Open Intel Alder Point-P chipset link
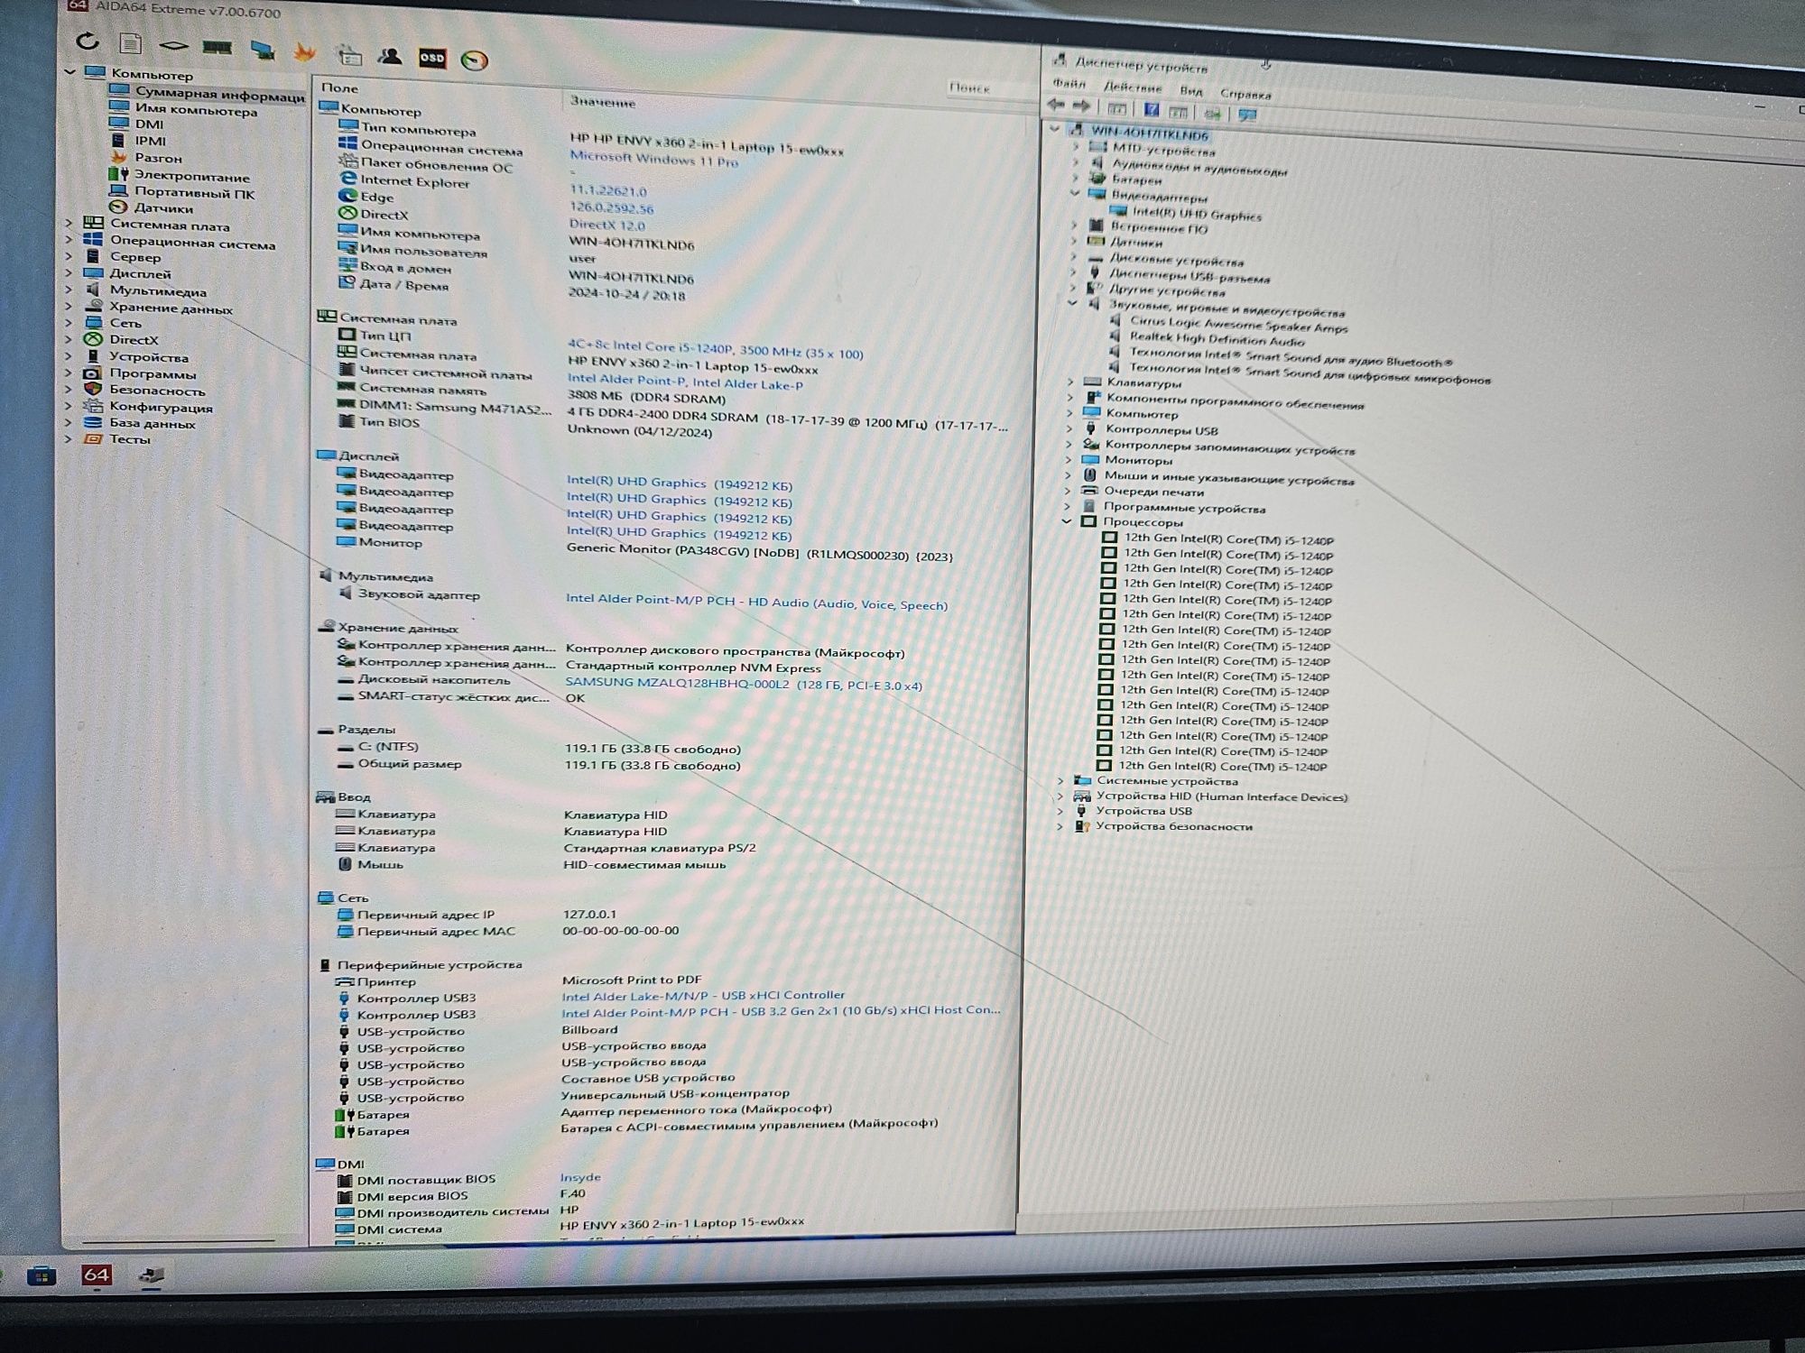This screenshot has width=1805, height=1353. click(685, 382)
